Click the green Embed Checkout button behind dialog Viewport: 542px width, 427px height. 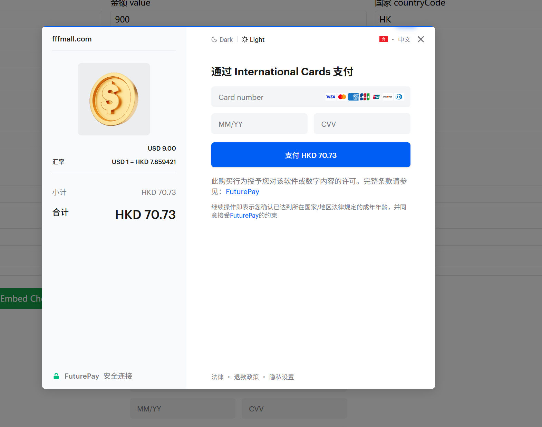21,298
